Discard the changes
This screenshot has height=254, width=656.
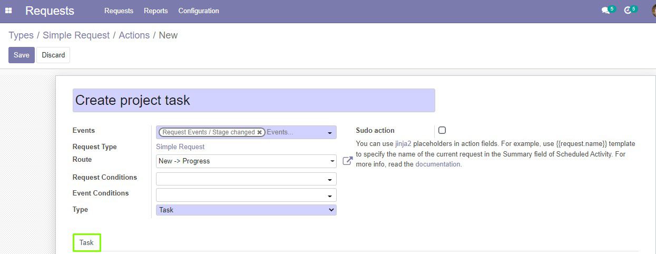click(x=53, y=55)
